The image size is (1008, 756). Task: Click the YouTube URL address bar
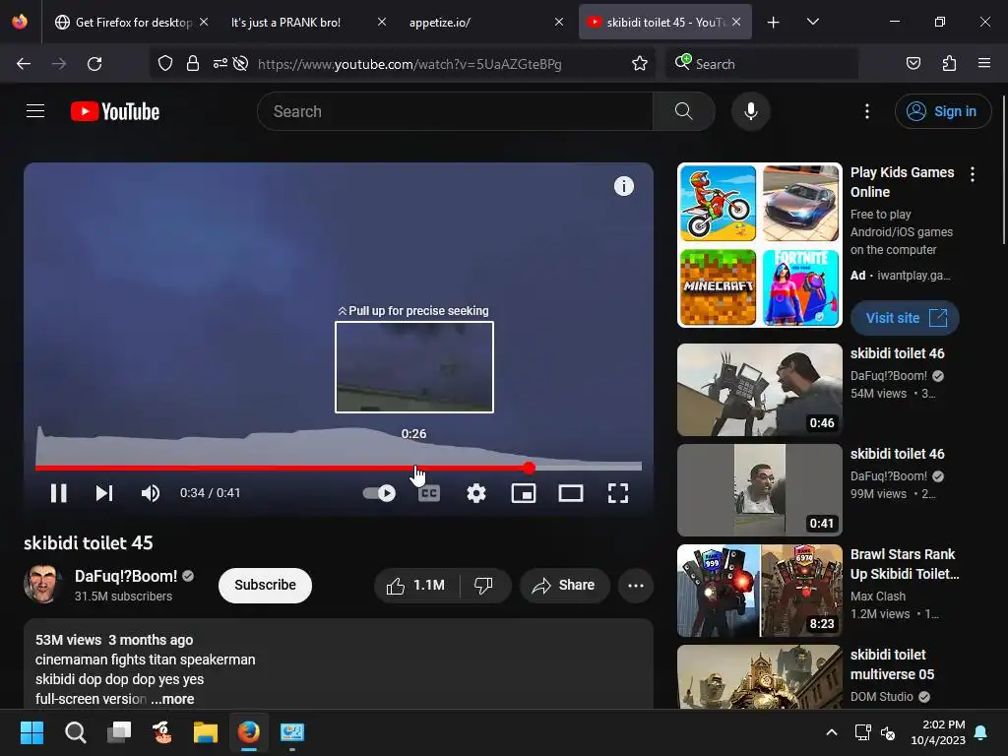[x=409, y=64]
